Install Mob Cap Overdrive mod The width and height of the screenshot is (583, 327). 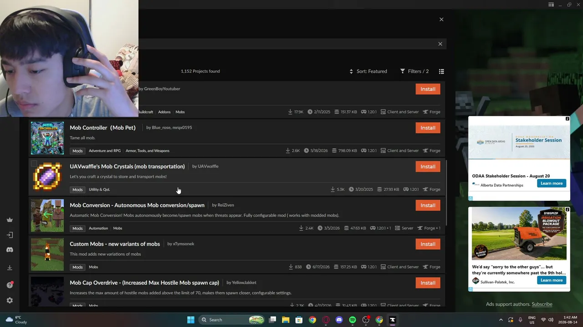[x=428, y=282]
